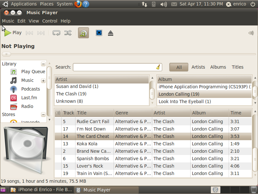Select the Artists search filter
This screenshot has height=194, width=258.
(x=198, y=67)
